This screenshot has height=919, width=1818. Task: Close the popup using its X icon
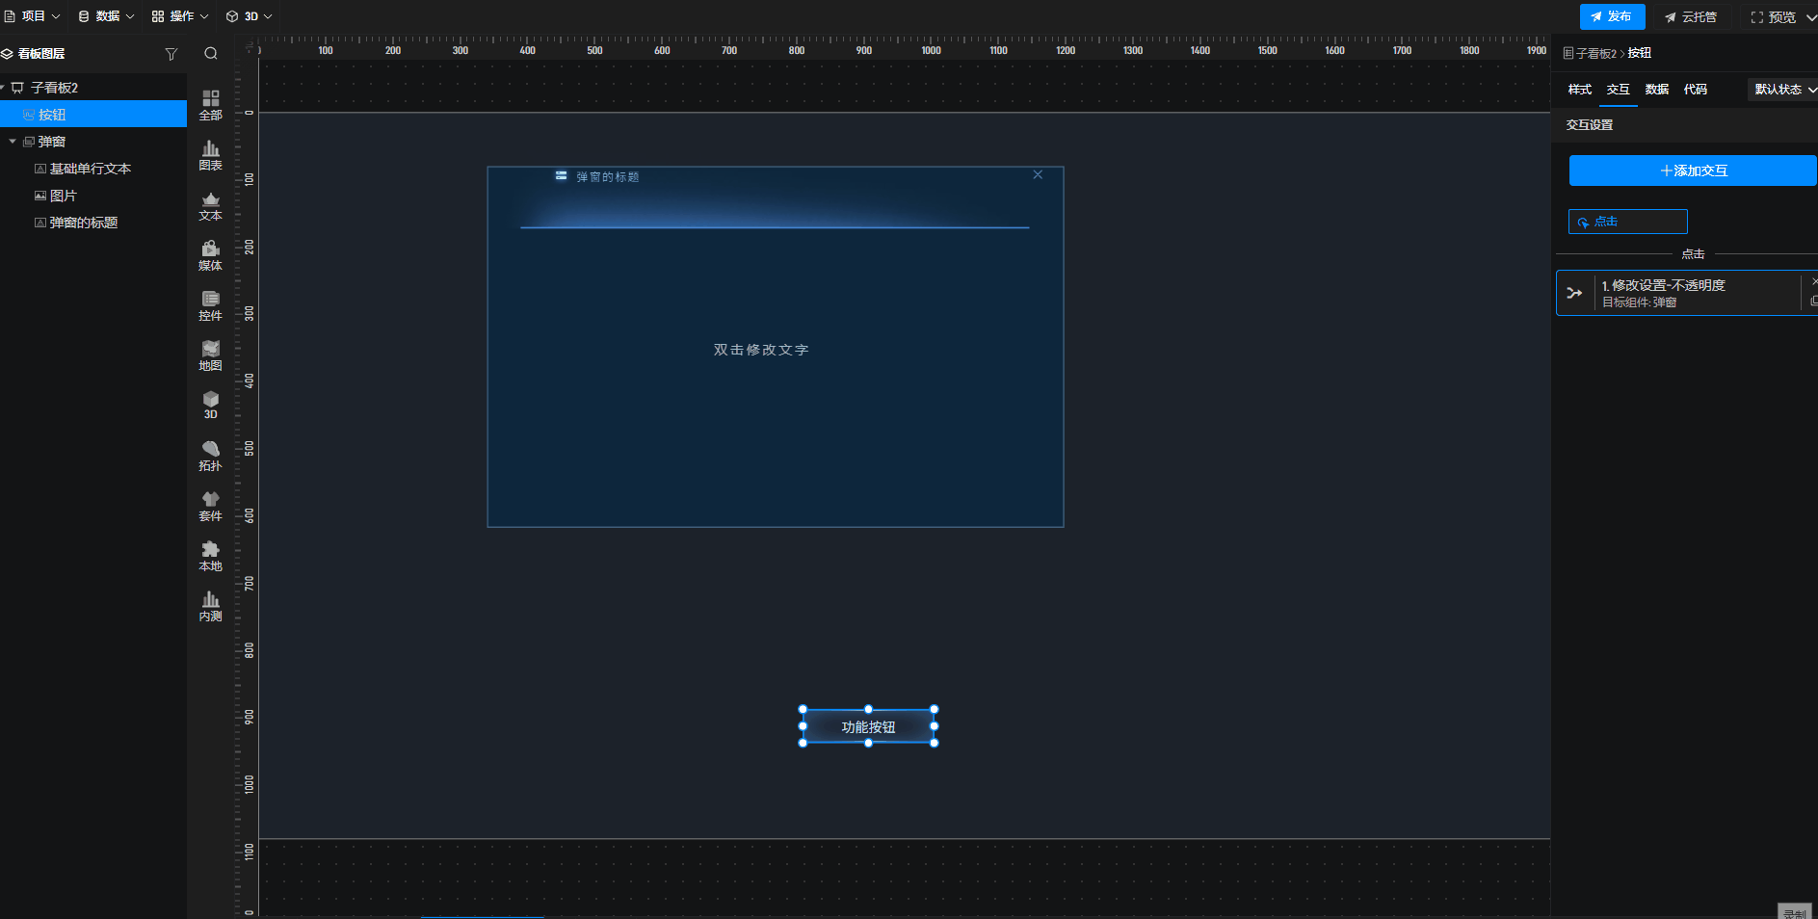pos(1038,174)
